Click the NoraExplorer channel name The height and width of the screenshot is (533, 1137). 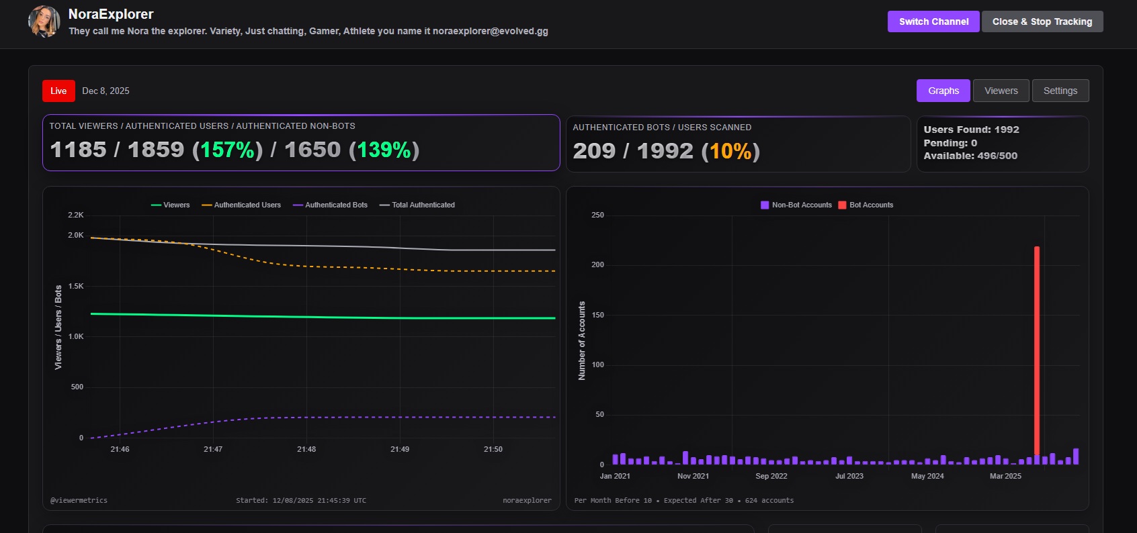pos(111,14)
